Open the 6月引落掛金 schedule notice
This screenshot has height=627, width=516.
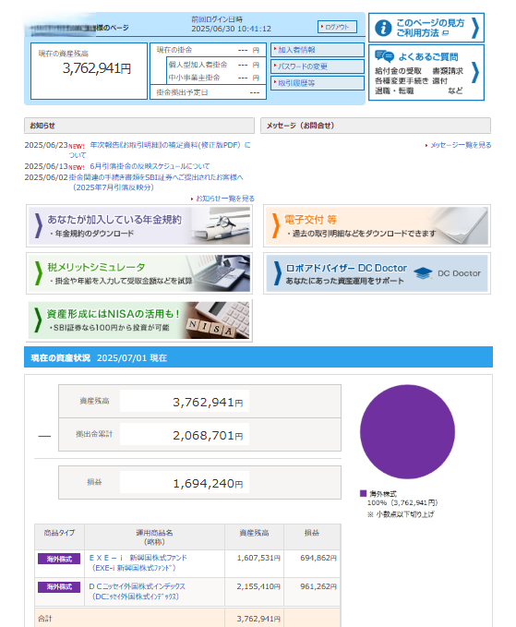pos(150,166)
